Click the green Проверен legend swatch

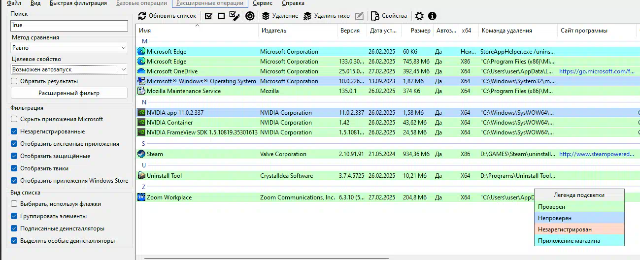(579, 207)
